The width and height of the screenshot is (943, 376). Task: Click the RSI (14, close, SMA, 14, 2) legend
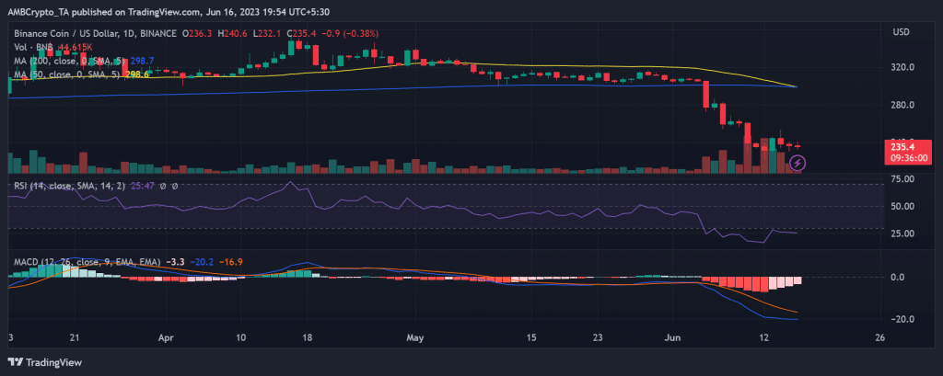[x=70, y=187]
